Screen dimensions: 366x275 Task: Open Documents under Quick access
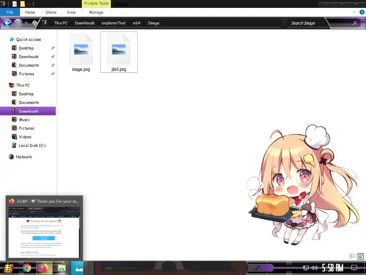pyautogui.click(x=29, y=65)
